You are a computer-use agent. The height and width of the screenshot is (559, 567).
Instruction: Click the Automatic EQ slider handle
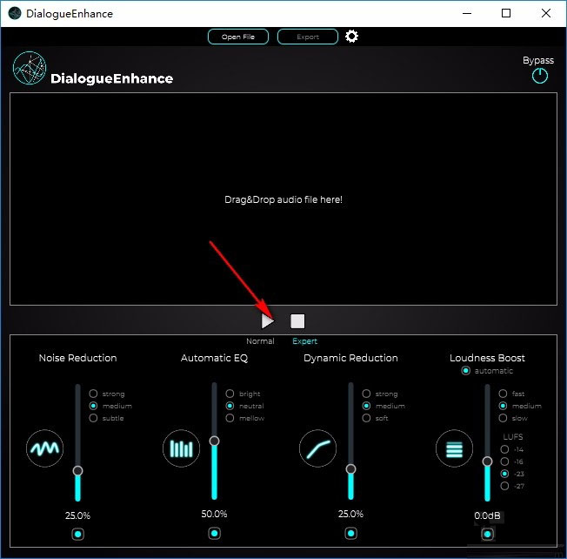215,441
